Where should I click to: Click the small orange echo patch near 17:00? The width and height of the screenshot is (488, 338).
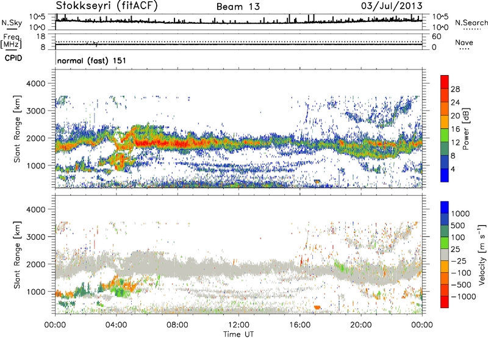click(317, 307)
